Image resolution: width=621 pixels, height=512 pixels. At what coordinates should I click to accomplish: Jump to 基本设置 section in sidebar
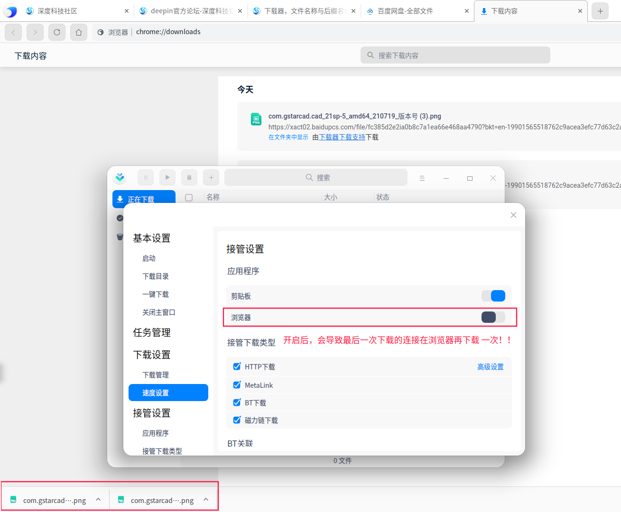[152, 238]
